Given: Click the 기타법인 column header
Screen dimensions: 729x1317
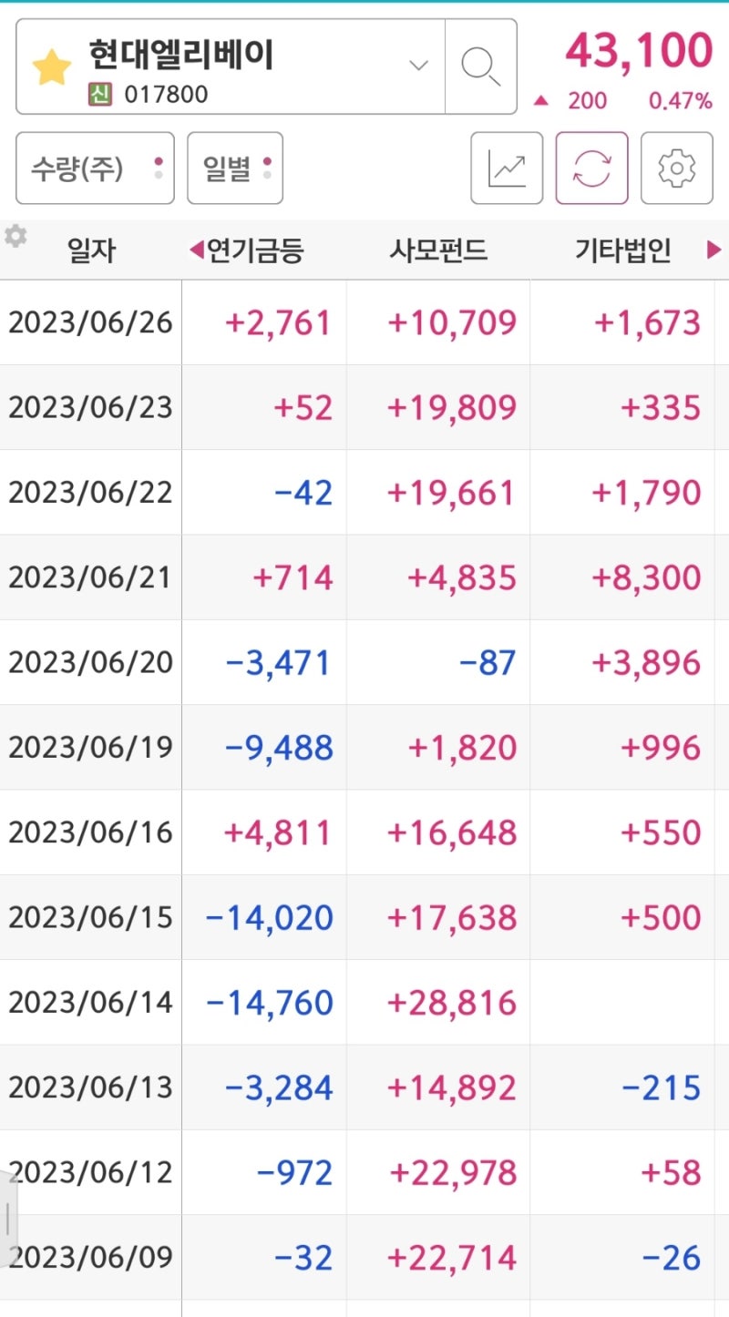Looking at the screenshot, I should [x=622, y=250].
